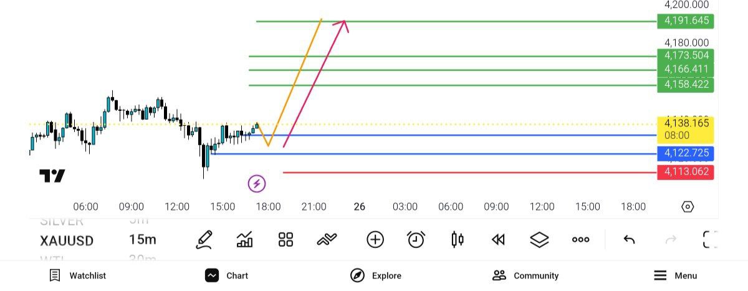Open the XAUUSD symbol selector
Image resolution: width=748 pixels, height=291 pixels.
tap(67, 241)
